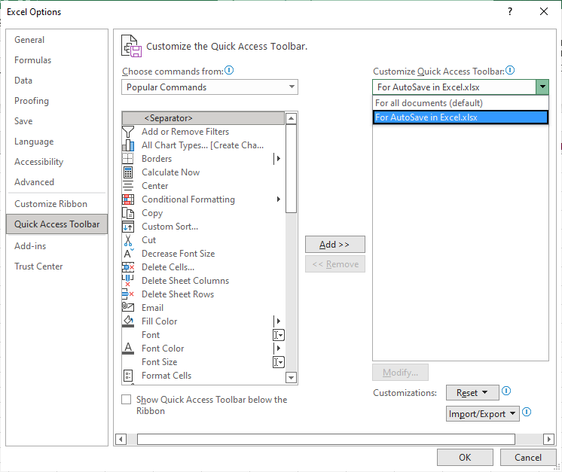Screen dimensions: 562x472
Task: Click info icon beside Choose commands from
Action: (229, 70)
